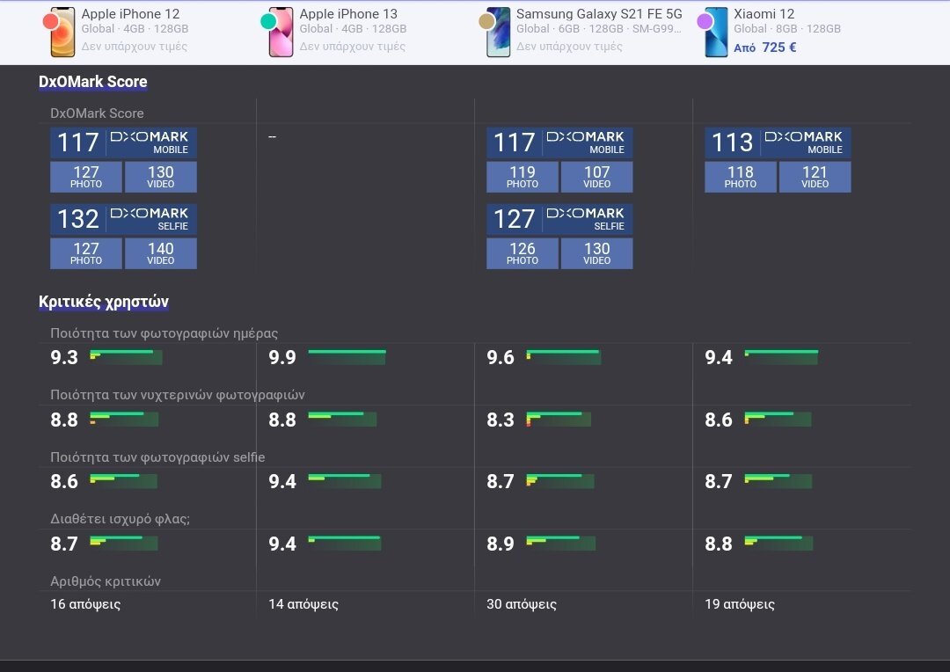The width and height of the screenshot is (950, 672).
Task: Click the 'Δεν υπάρχουν τιμές' text under iPhone 12
Action: pos(134,46)
